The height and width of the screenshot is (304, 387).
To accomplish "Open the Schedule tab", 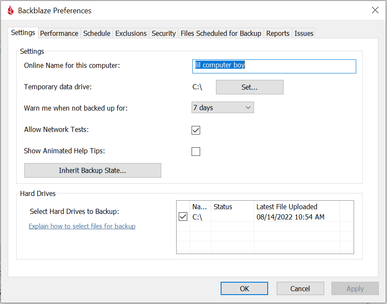I will (x=97, y=33).
